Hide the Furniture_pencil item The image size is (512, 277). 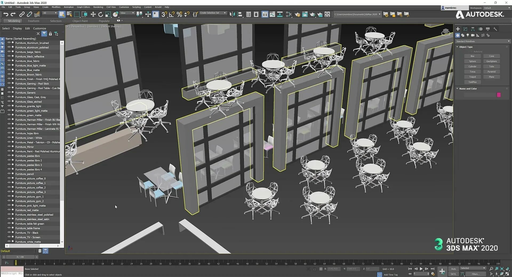click(x=9, y=174)
